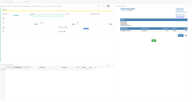
Task: Select the Category column header
Action: tap(64, 67)
